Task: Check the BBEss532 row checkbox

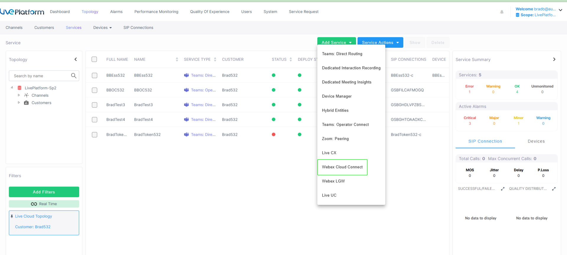Action: (95, 76)
